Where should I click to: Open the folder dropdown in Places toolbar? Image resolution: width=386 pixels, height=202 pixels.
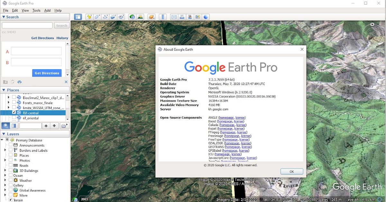pyautogui.click(x=65, y=126)
